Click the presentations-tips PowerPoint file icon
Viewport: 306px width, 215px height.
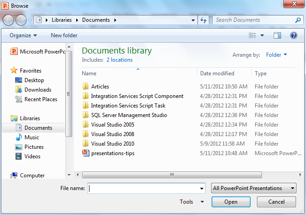click(86, 153)
